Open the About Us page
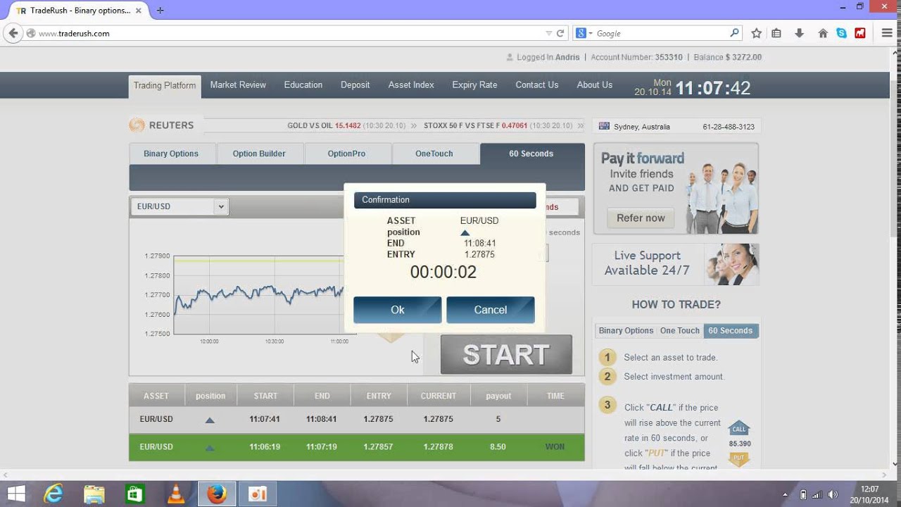Image resolution: width=901 pixels, height=507 pixels. click(595, 84)
